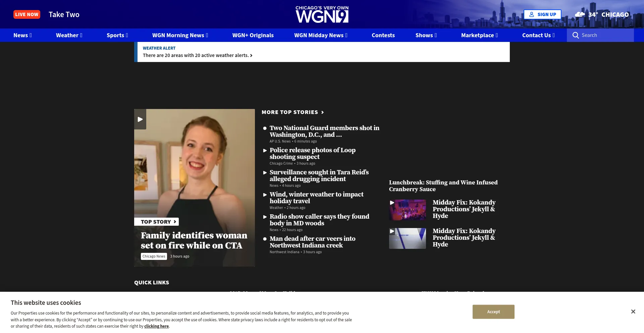
Task: Click the LIVE NOW badge
Action: pyautogui.click(x=27, y=14)
